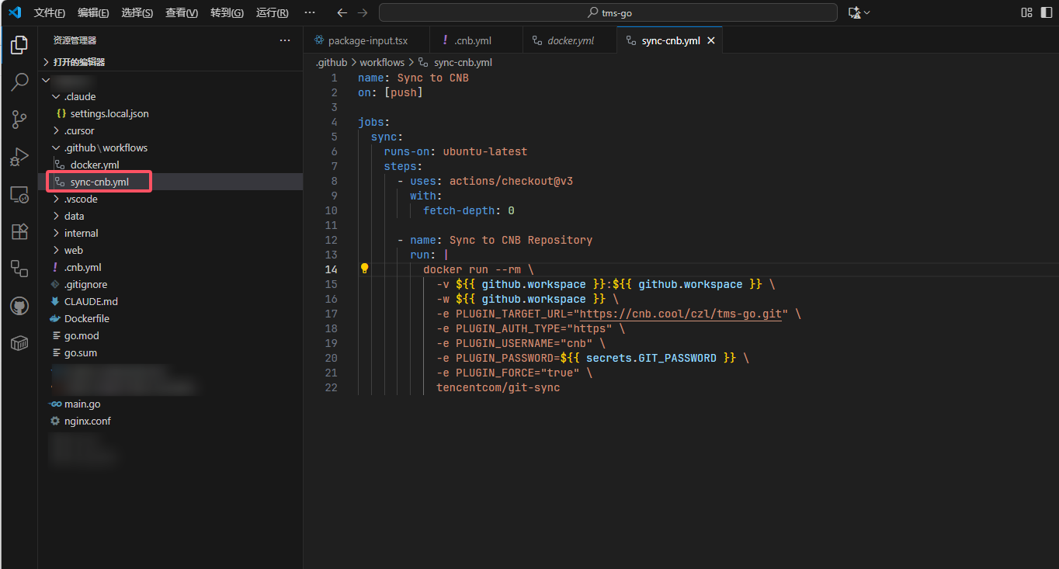This screenshot has width=1059, height=569.
Task: Click 'ubuntu-latest' on line 6
Action: click(x=485, y=151)
